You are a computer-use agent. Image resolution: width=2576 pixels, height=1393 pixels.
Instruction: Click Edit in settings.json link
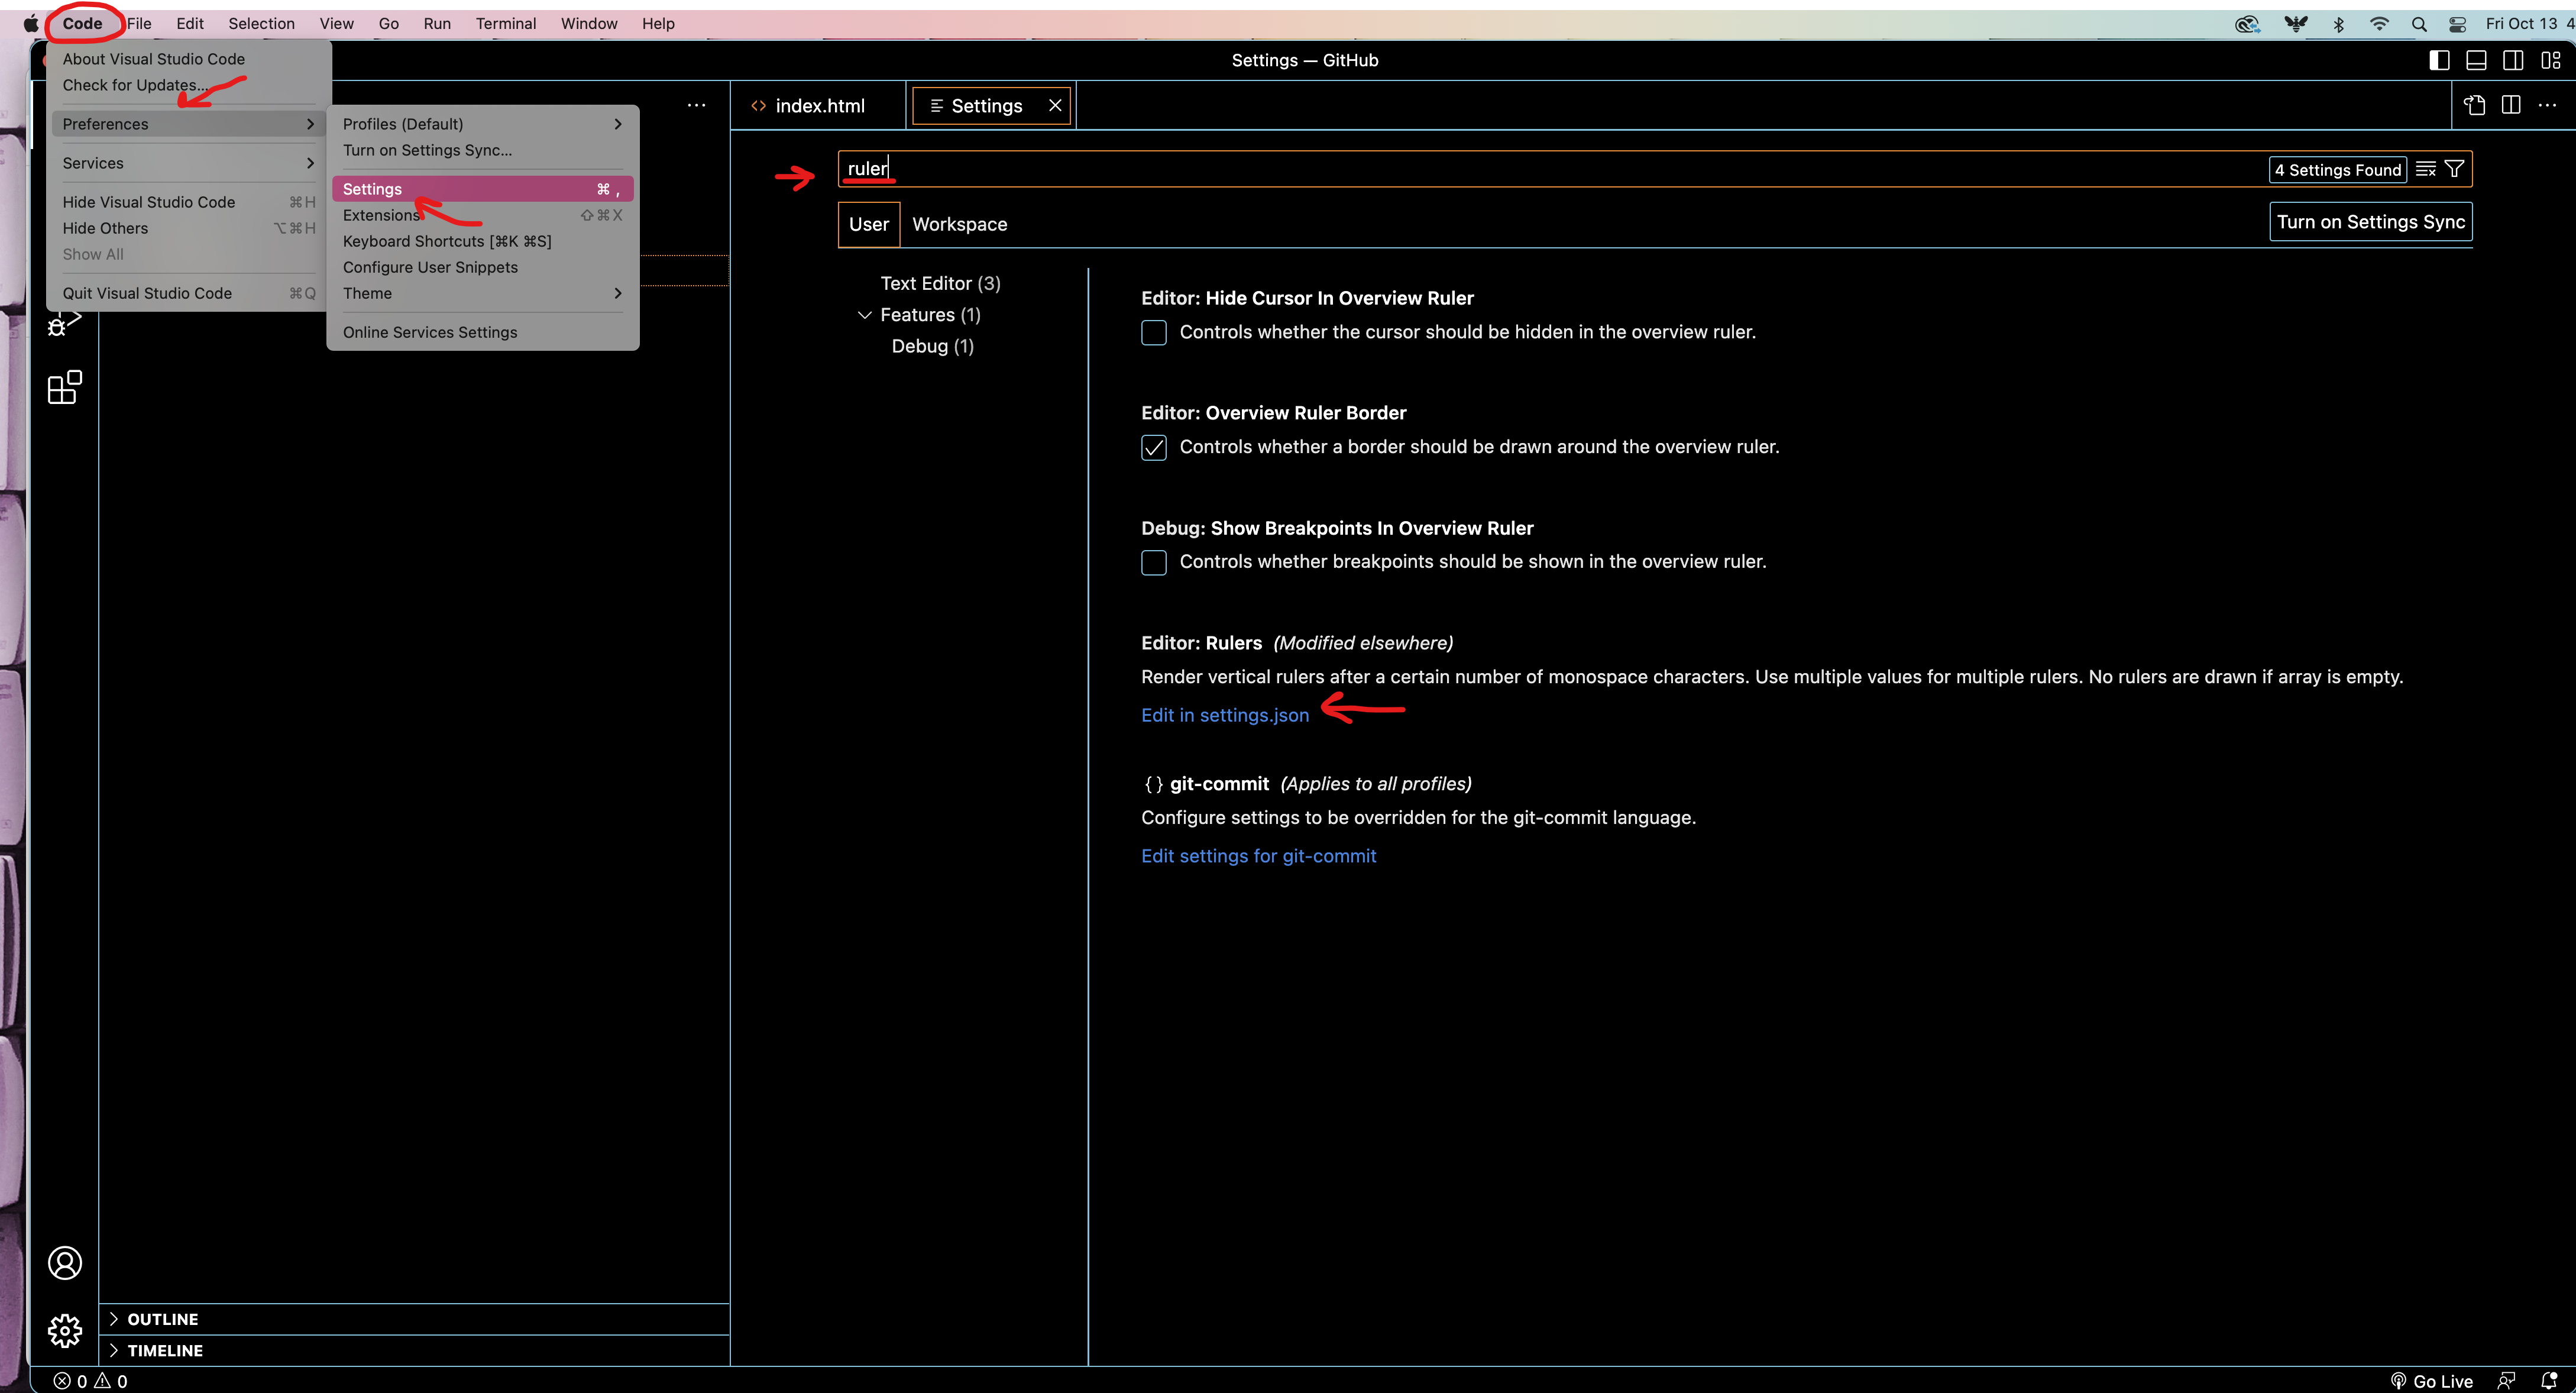(x=1225, y=715)
